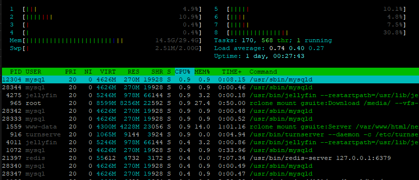
Task: Sort processes by the PID column header
Action: pyautogui.click(x=16, y=72)
